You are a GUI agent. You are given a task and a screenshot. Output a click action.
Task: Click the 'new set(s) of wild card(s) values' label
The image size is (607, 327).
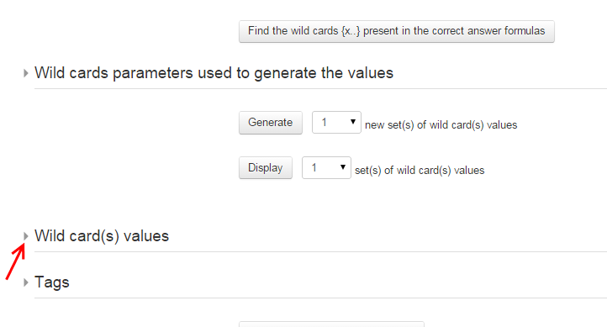(x=441, y=125)
